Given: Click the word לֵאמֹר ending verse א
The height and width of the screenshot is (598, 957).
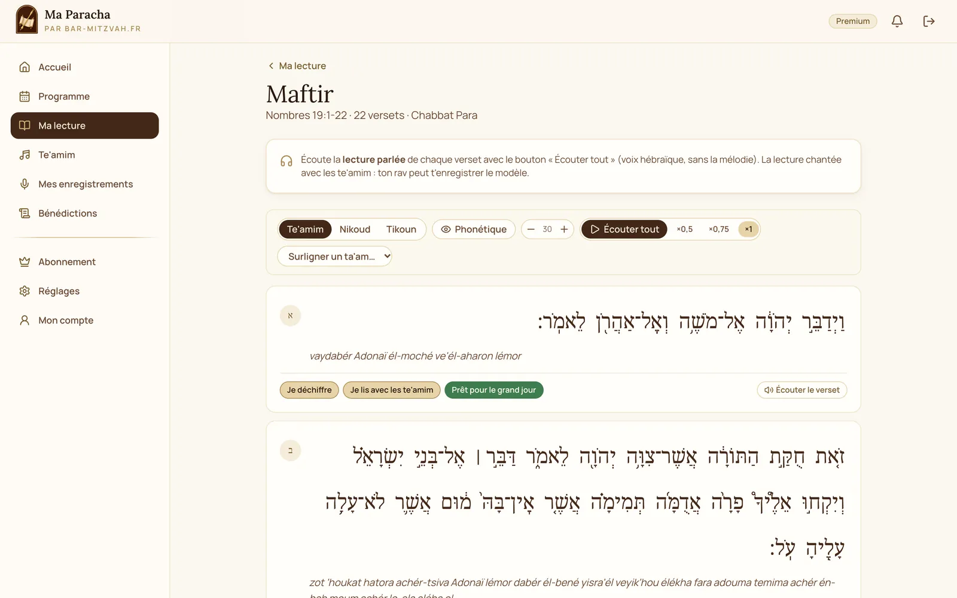Looking at the screenshot, I should (562, 322).
